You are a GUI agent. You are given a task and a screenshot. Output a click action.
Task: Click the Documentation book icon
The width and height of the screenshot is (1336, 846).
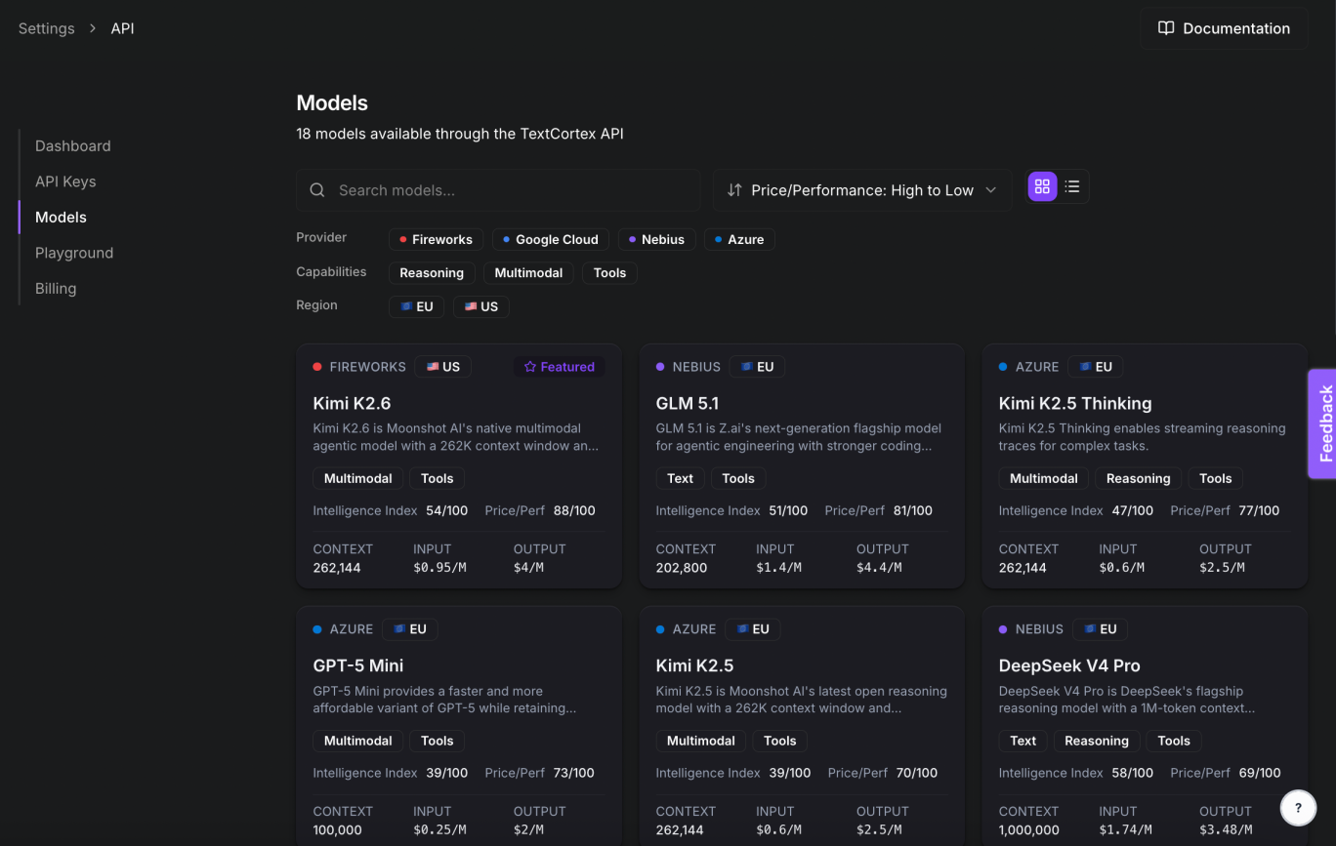point(1166,28)
